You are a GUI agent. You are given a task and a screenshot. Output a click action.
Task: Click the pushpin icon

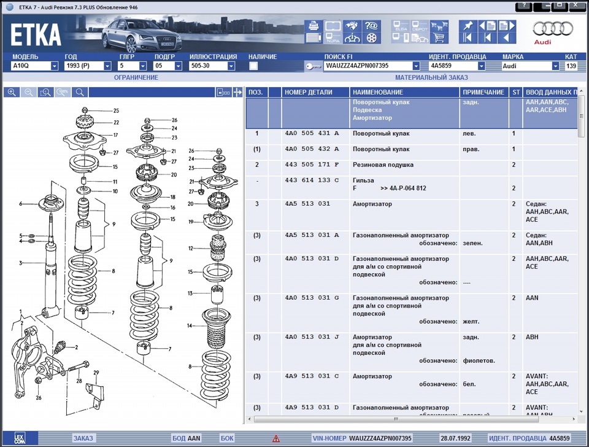pyautogui.click(x=468, y=26)
